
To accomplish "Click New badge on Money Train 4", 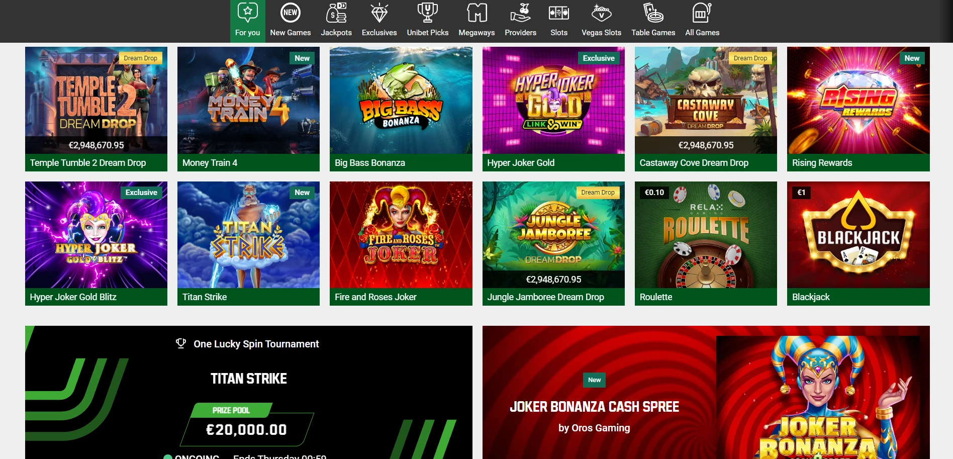I will coord(302,58).
